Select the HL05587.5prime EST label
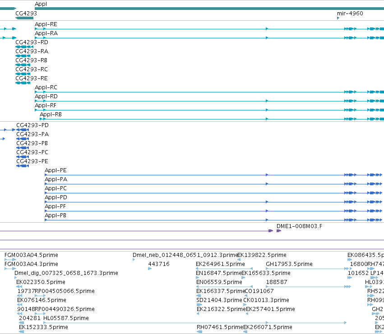The width and height of the screenshot is (384, 334). [66, 318]
